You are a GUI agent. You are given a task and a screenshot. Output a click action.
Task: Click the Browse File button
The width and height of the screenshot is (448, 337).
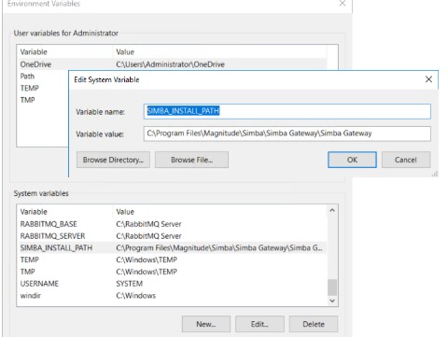pyautogui.click(x=191, y=160)
